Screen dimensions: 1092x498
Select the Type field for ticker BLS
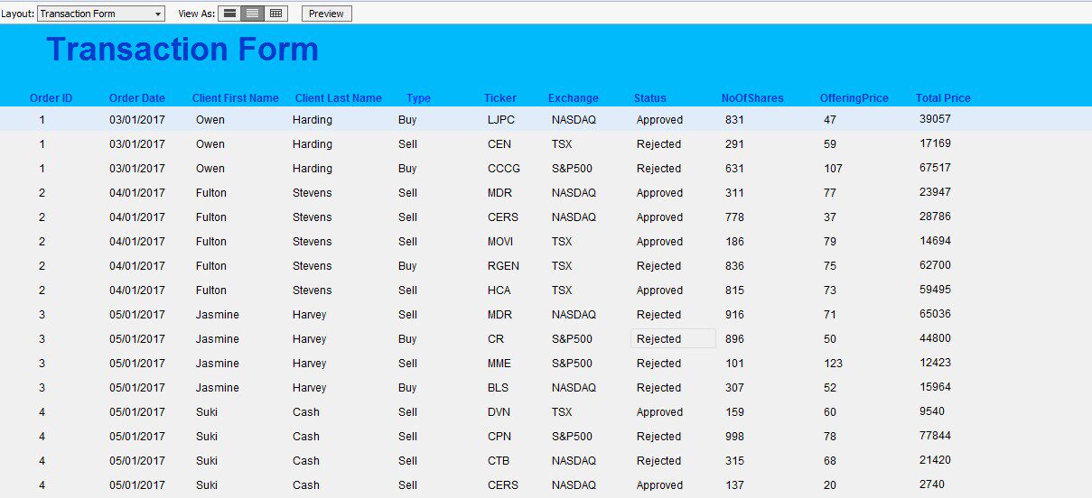407,388
